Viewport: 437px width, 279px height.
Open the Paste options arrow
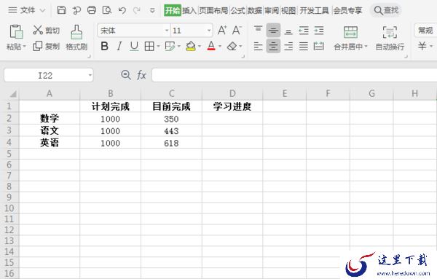pos(25,46)
